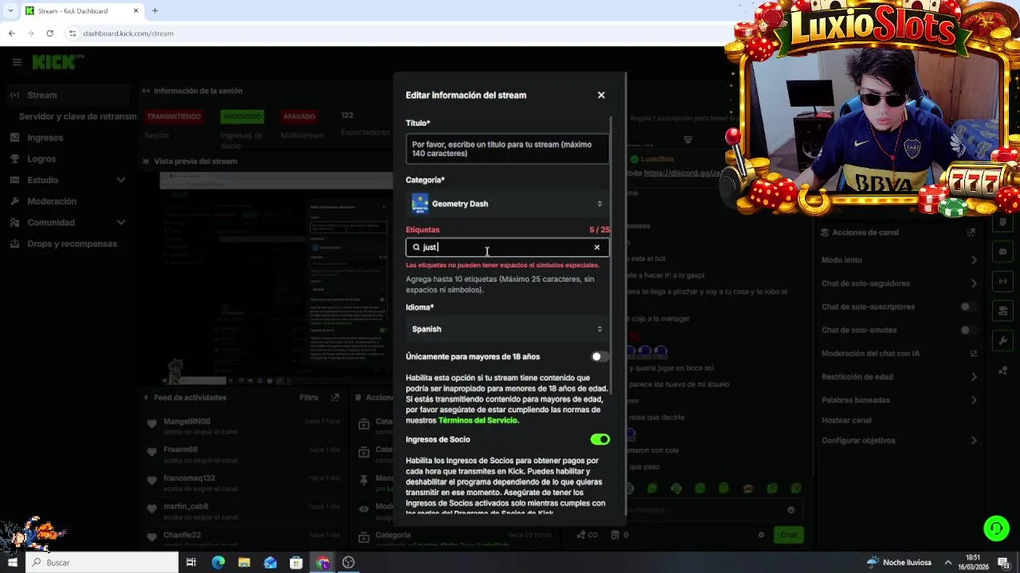Click the heart icon next to MangelRN08
The width and height of the screenshot is (1020, 573).
pos(151,424)
